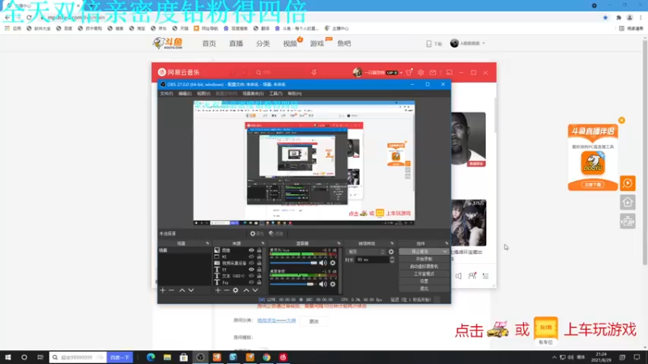Viewport: 648px width, 364px height.
Task: Open Sources dock popout icon
Action: 262,243
